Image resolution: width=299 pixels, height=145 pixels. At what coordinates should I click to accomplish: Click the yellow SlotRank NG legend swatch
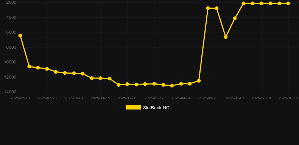tap(133, 107)
